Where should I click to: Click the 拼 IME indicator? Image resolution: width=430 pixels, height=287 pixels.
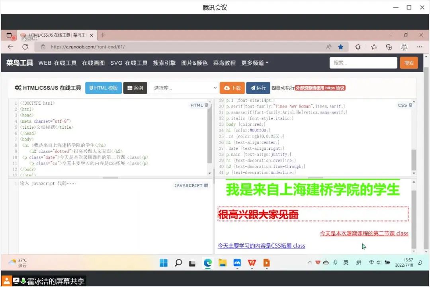(358, 263)
